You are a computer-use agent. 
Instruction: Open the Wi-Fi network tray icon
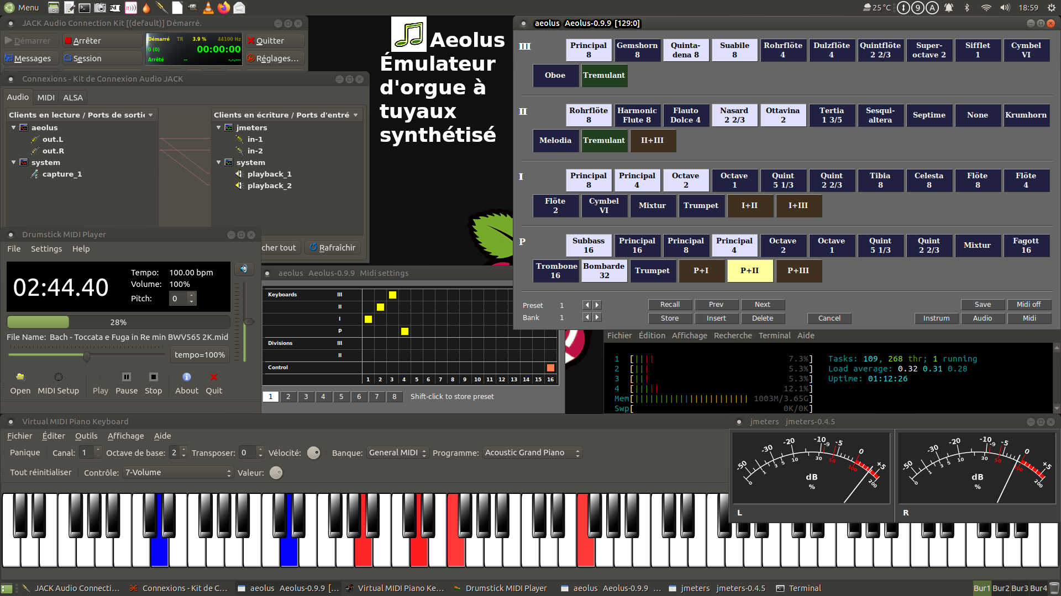[x=986, y=8]
